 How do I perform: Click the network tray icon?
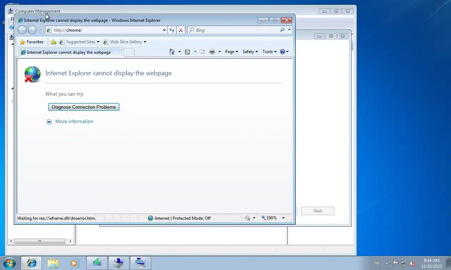pyautogui.click(x=404, y=263)
